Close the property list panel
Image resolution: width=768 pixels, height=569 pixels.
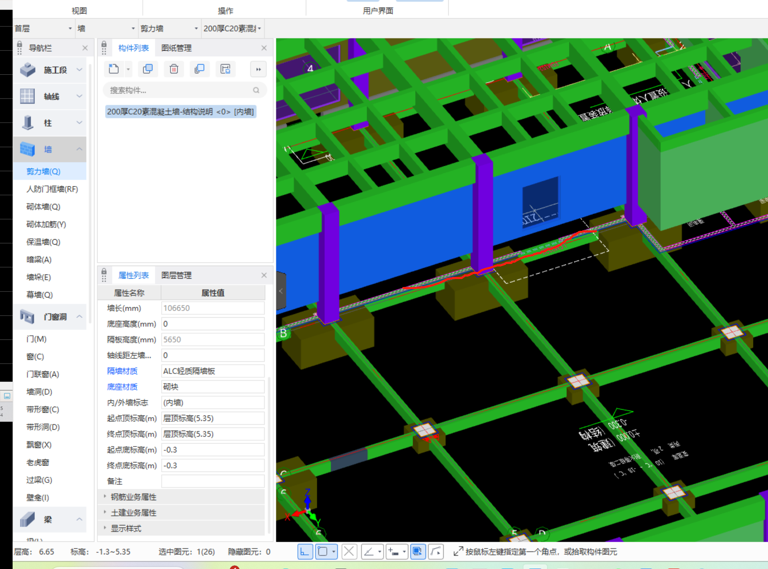click(x=264, y=275)
